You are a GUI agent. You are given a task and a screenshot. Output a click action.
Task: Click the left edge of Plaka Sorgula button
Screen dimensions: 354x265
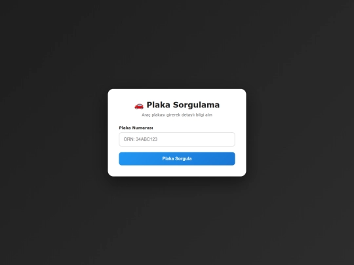123,158
